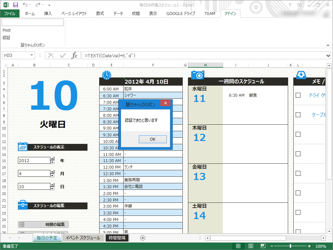
Task: Open the Name Box dropdown arrow
Action: tap(32, 55)
